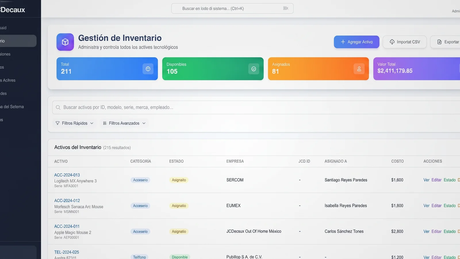Click Editar for TEL-2024-025 row
Screen dimensions: 460x259
click(436, 257)
